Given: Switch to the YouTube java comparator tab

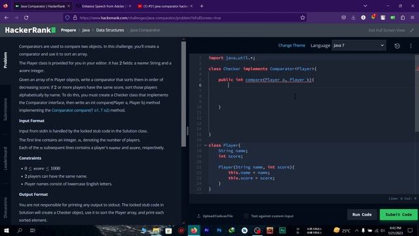Looking at the screenshot, I should 165,6.
